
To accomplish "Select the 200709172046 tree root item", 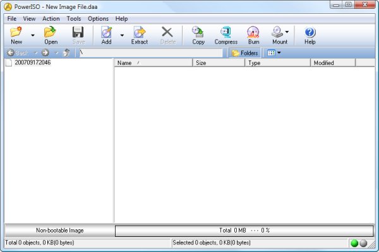I will (x=33, y=62).
